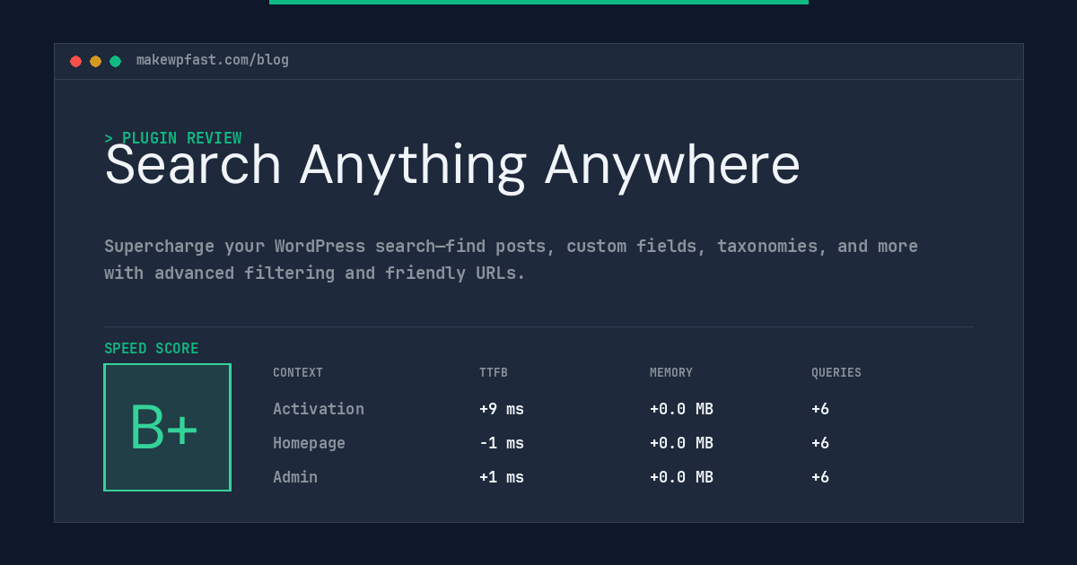Click the red window dot
This screenshot has height=565, width=1077.
tap(76, 61)
